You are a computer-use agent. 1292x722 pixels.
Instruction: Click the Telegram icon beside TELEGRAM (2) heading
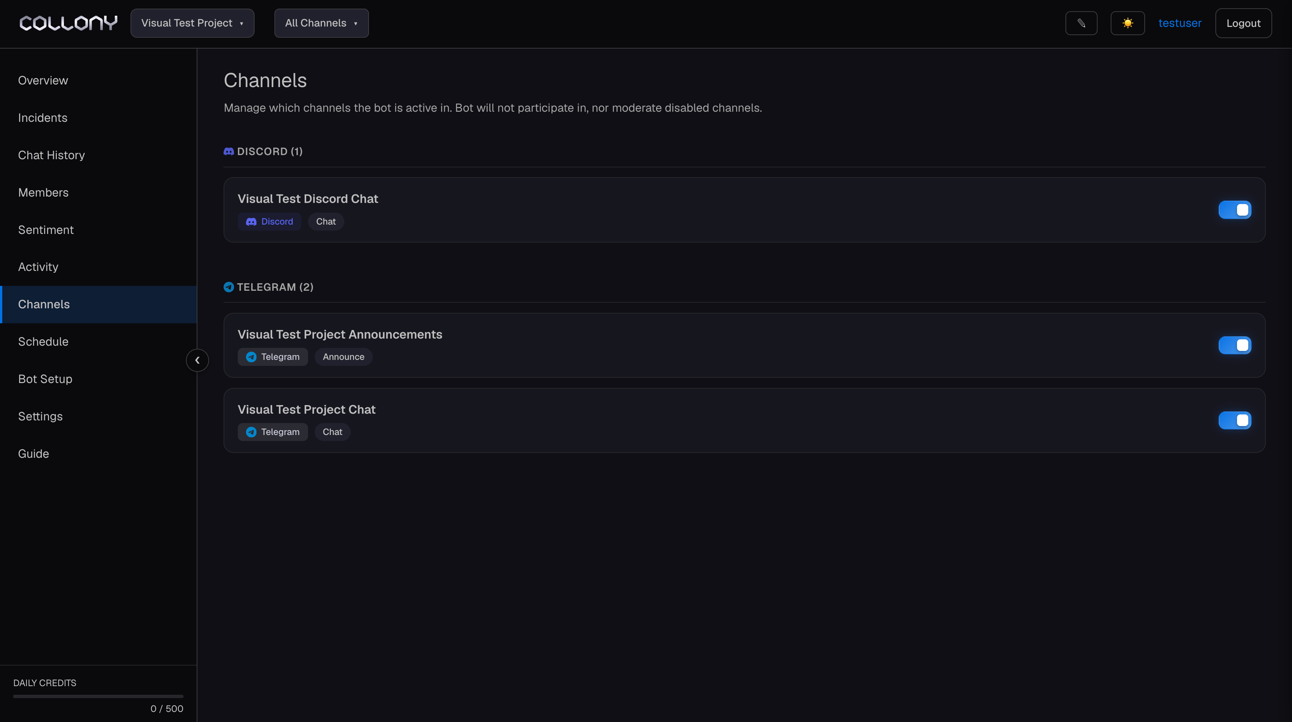(229, 287)
